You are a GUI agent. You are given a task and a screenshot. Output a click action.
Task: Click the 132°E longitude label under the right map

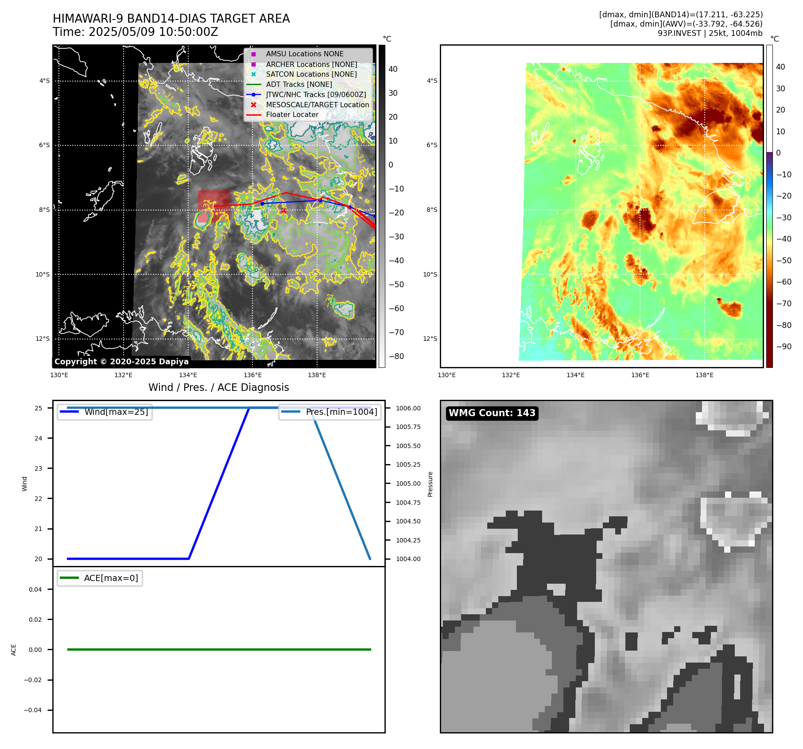(x=511, y=375)
